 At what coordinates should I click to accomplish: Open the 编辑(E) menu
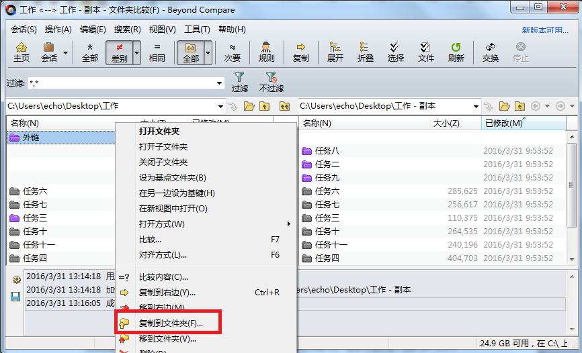coord(93,30)
